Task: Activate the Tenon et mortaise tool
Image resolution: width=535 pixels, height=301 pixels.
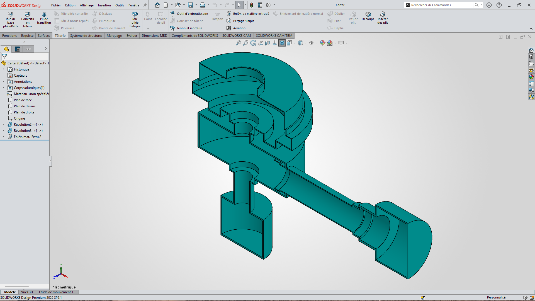Action: coord(186,28)
